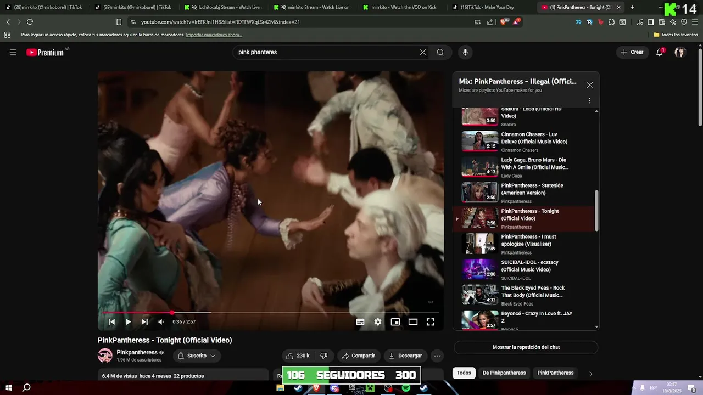Open the Suscrito subscription dropdown
The image size is (703, 395).
[x=197, y=356]
